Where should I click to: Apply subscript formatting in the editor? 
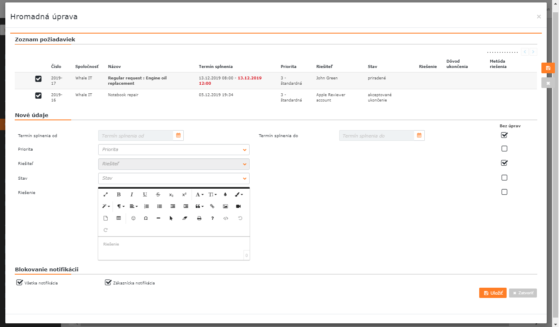(x=171, y=195)
